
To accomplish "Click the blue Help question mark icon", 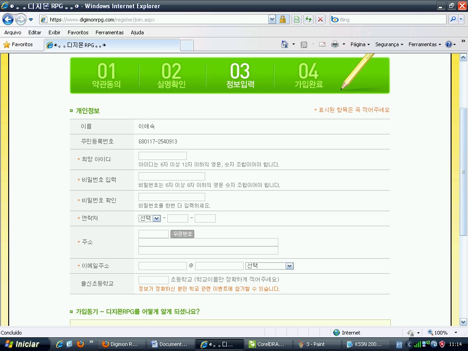I will click(449, 44).
